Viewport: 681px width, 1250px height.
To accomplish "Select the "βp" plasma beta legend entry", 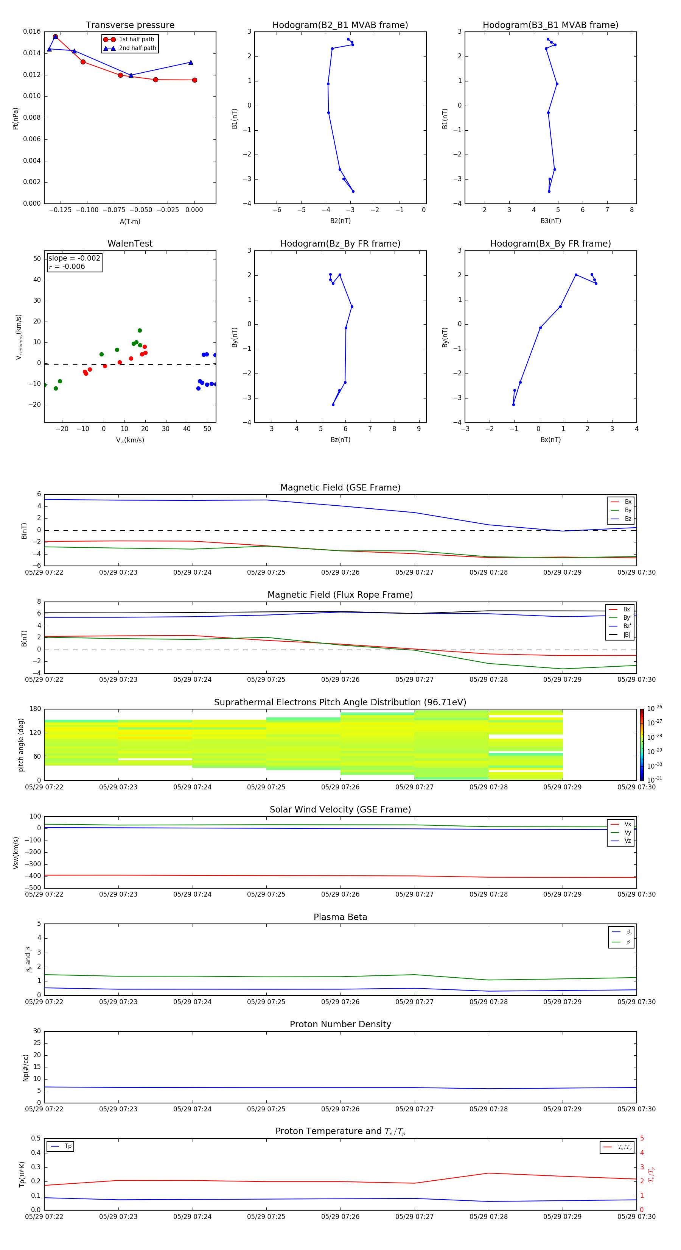I will (x=621, y=932).
